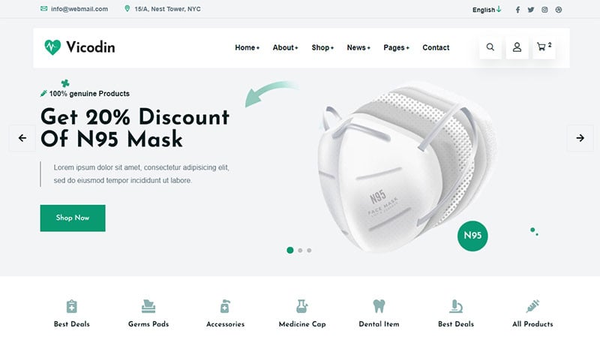600x343 pixels.
Task: Expand the Pages menu dropdown
Action: pyautogui.click(x=397, y=47)
